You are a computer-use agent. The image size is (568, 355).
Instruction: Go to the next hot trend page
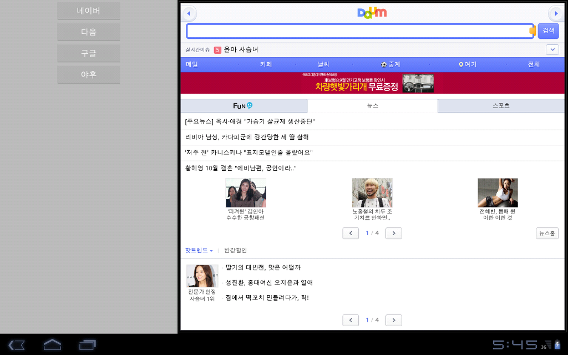click(394, 320)
